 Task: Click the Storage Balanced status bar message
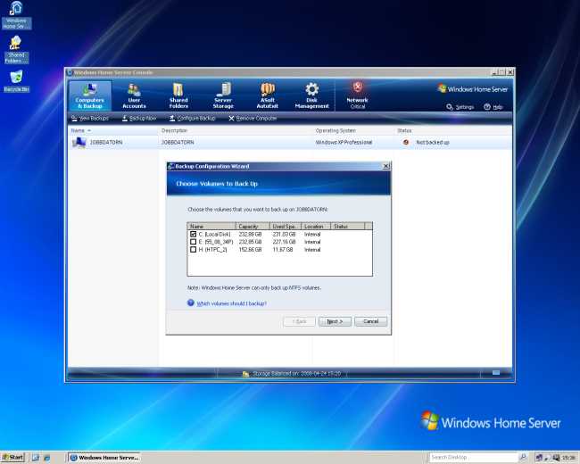pyautogui.click(x=292, y=374)
